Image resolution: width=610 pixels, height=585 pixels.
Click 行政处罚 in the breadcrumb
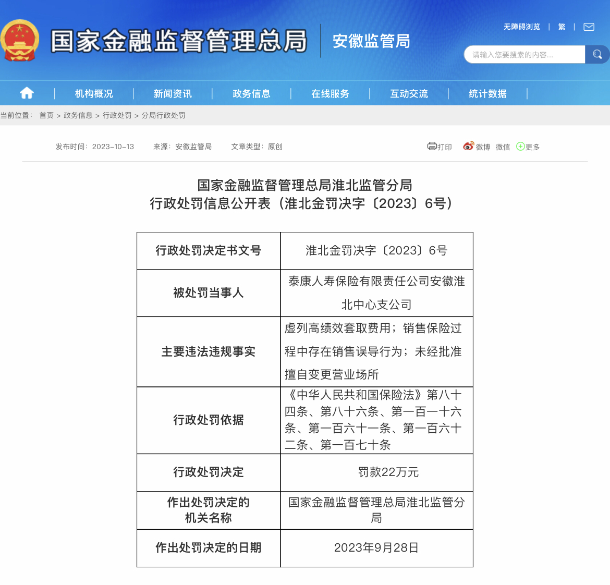(117, 115)
